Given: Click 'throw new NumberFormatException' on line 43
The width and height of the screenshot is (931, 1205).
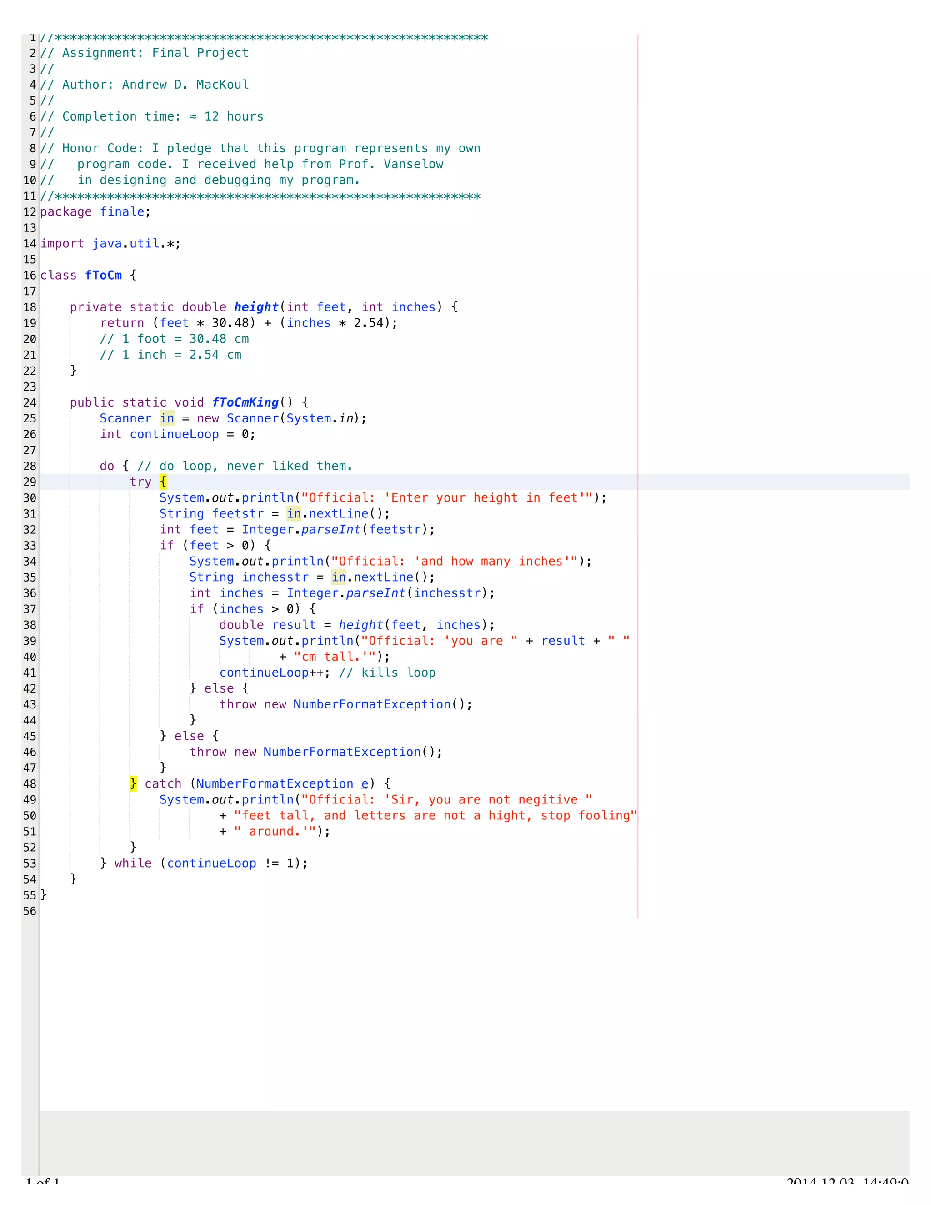Looking at the screenshot, I should coord(346,704).
